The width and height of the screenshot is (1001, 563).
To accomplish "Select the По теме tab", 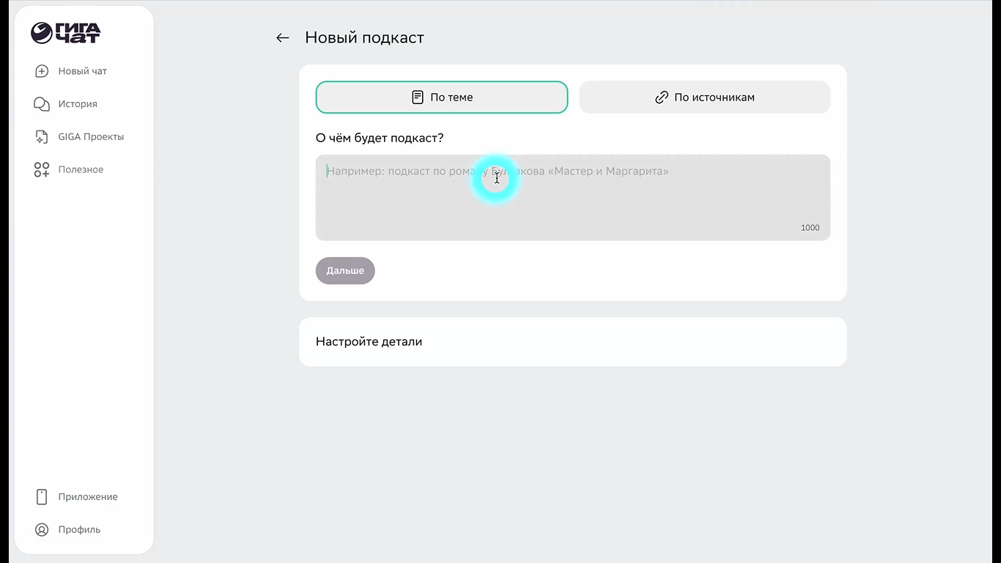I will pyautogui.click(x=441, y=97).
